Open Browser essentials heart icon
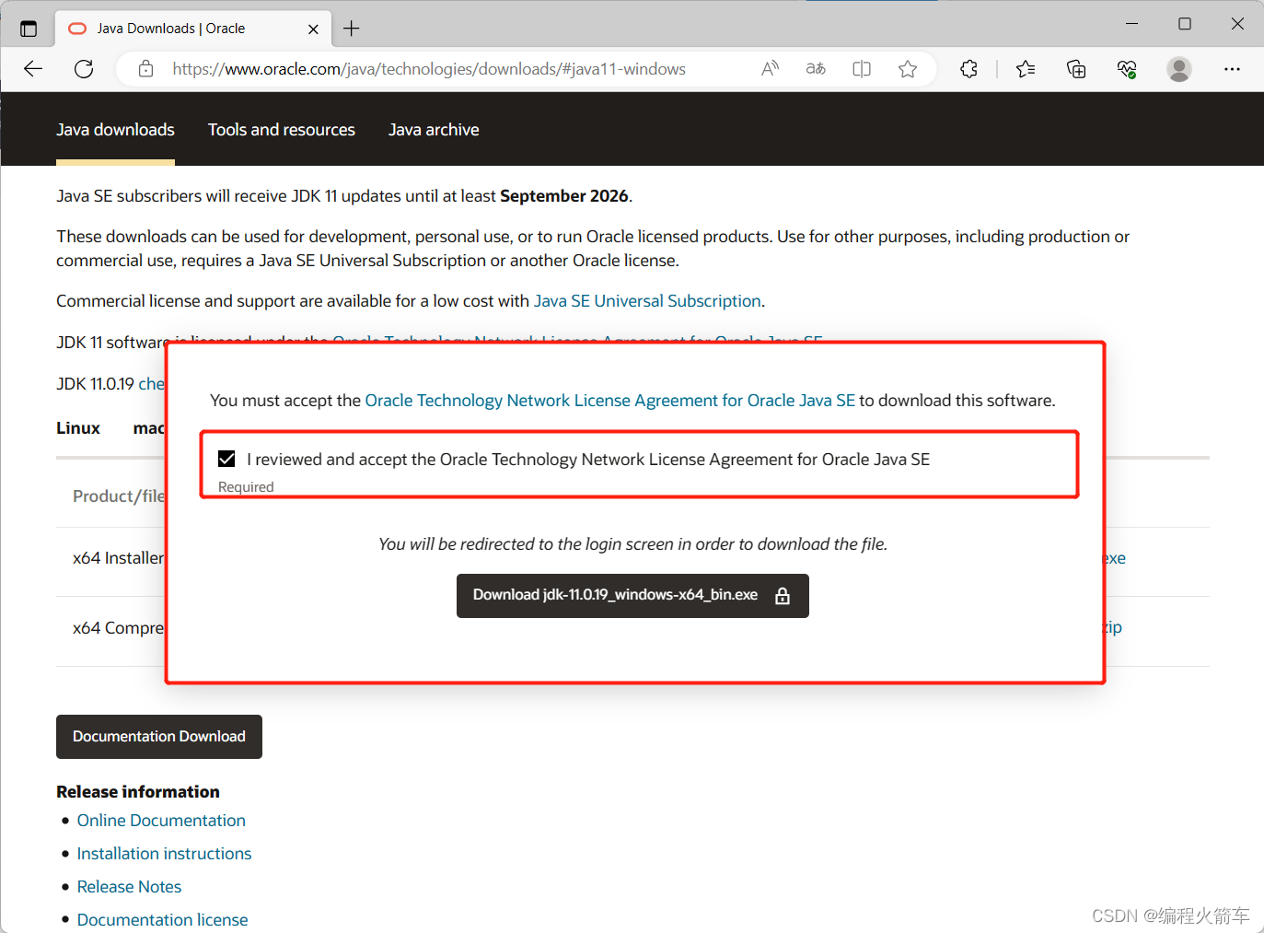The width and height of the screenshot is (1264, 933). coord(1127,69)
